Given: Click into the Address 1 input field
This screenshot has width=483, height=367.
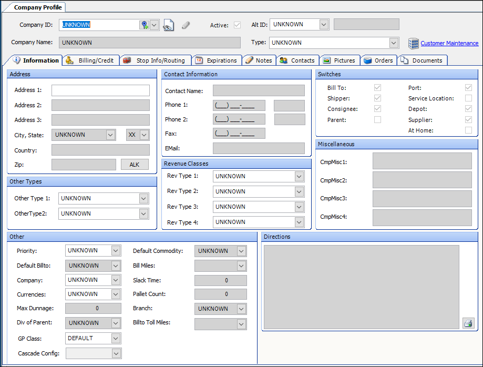Looking at the screenshot, I should pyautogui.click(x=100, y=90).
